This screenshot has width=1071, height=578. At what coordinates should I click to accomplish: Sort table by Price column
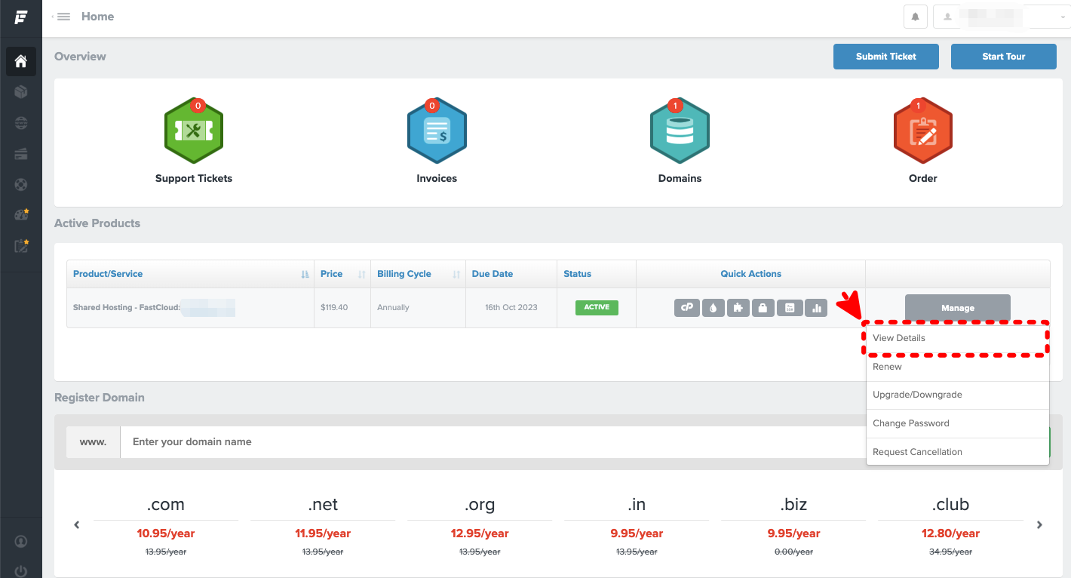tap(342, 274)
